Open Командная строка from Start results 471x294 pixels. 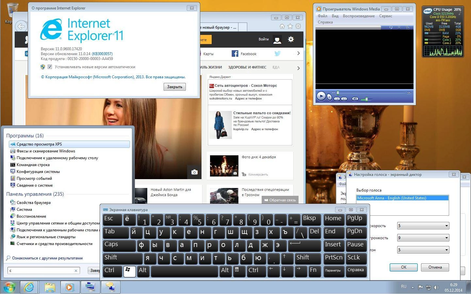coord(33,165)
